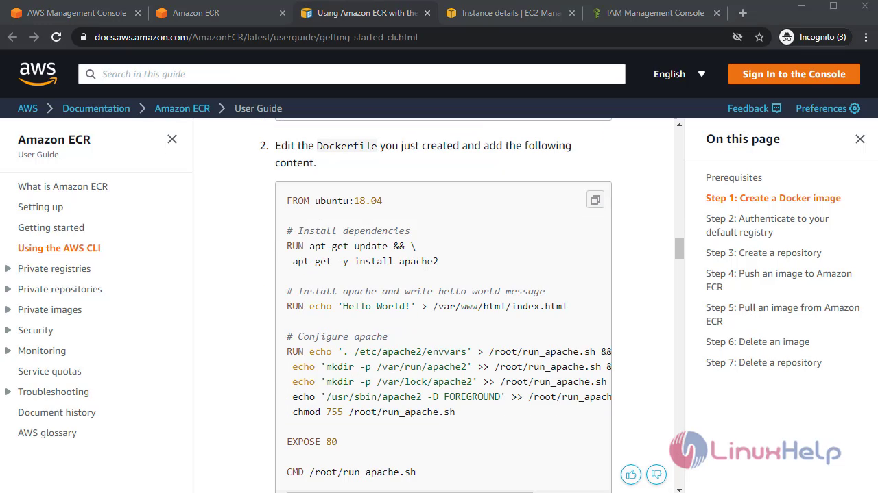Open the Incognito profile indicator
878x493 pixels.
pyautogui.click(x=814, y=37)
